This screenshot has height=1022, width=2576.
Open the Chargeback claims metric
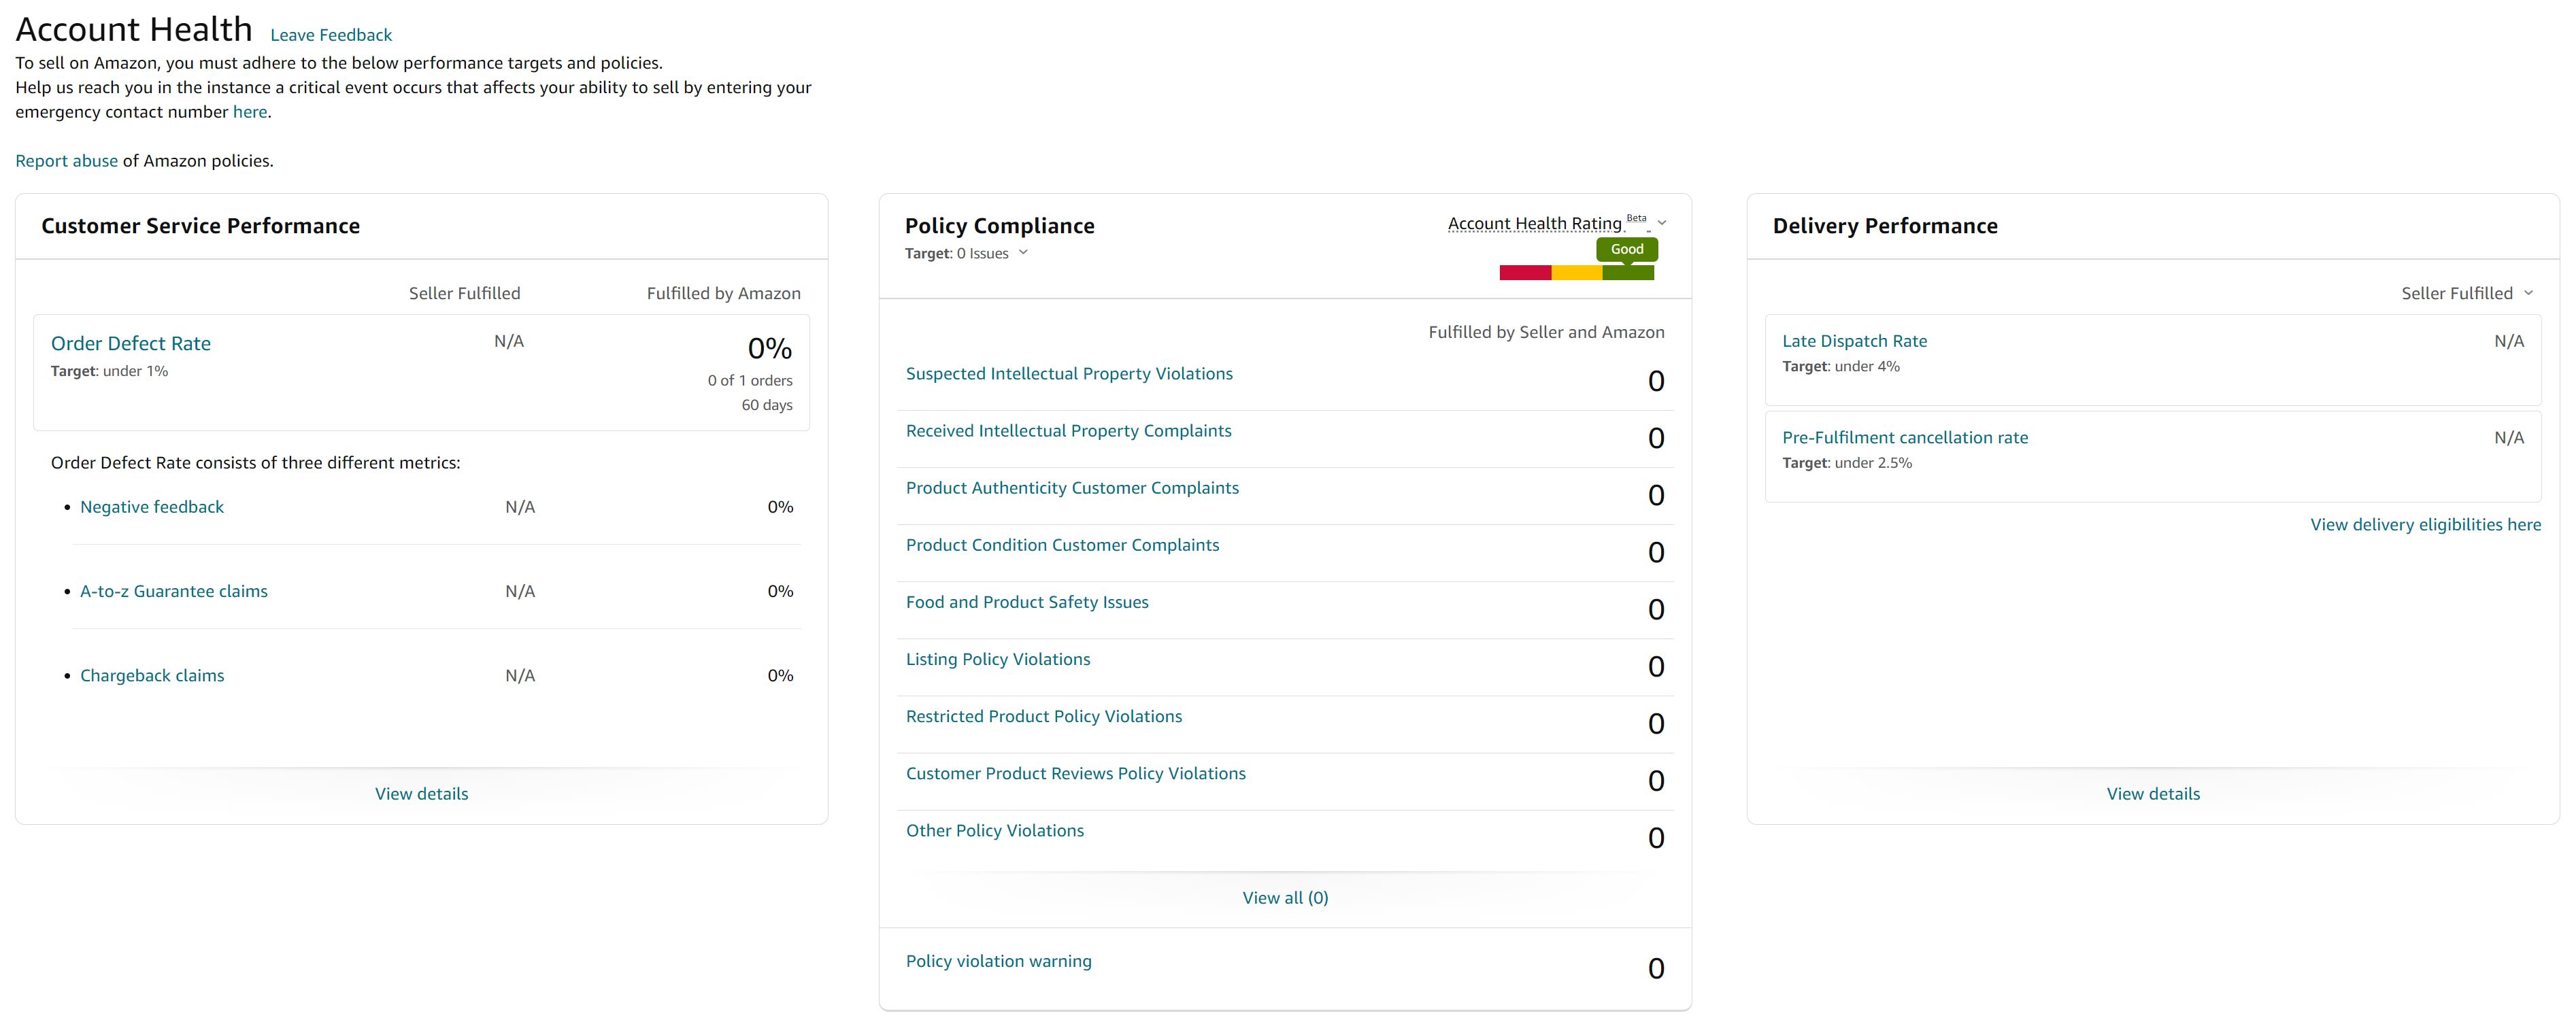[x=152, y=675]
